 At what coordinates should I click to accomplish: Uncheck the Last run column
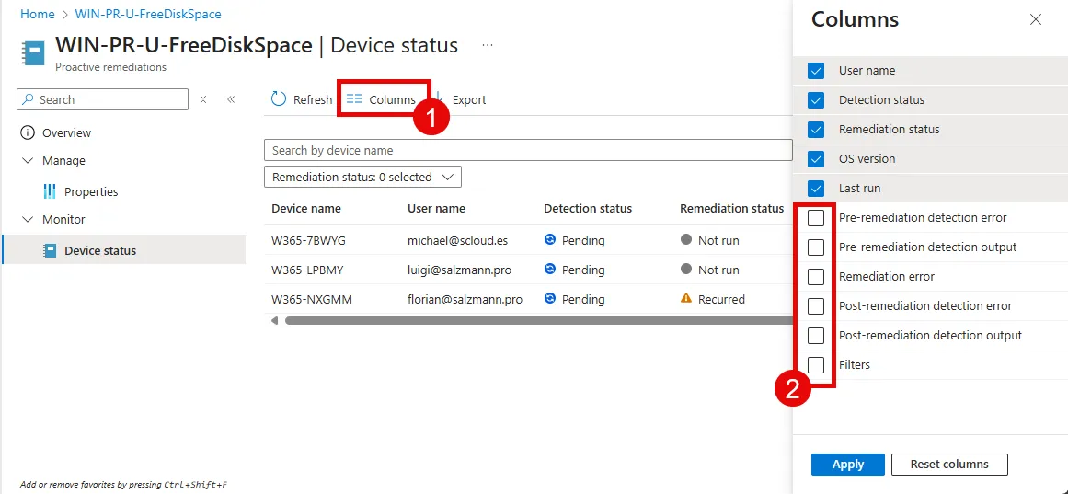pos(815,188)
